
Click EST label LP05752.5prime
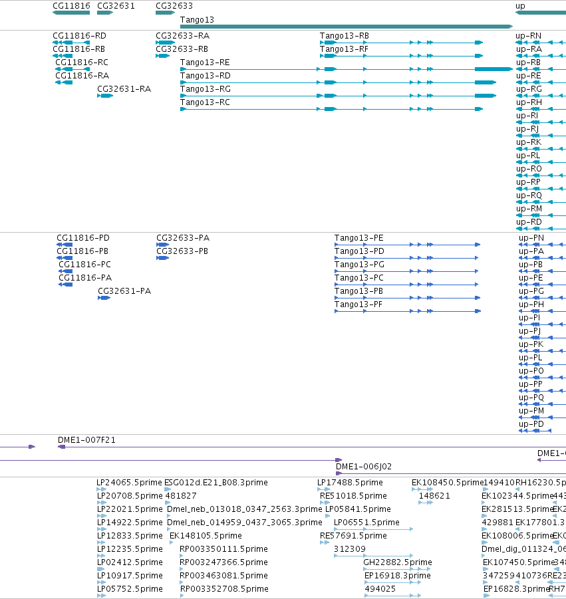[x=130, y=588]
